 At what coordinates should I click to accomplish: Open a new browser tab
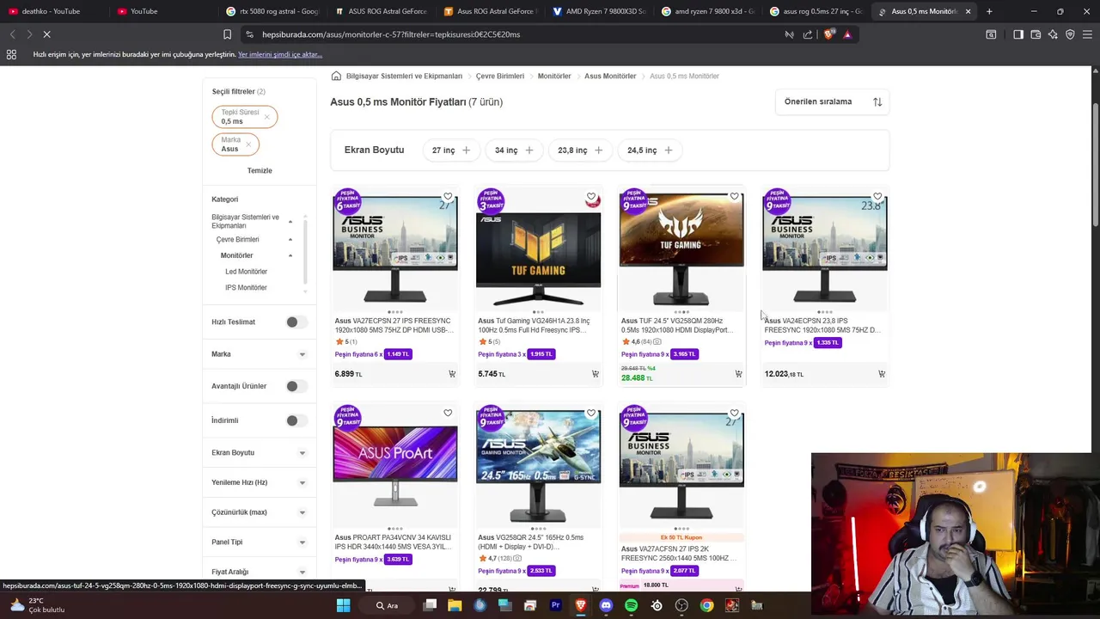(x=989, y=11)
